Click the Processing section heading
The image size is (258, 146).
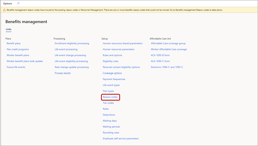click(x=59, y=39)
